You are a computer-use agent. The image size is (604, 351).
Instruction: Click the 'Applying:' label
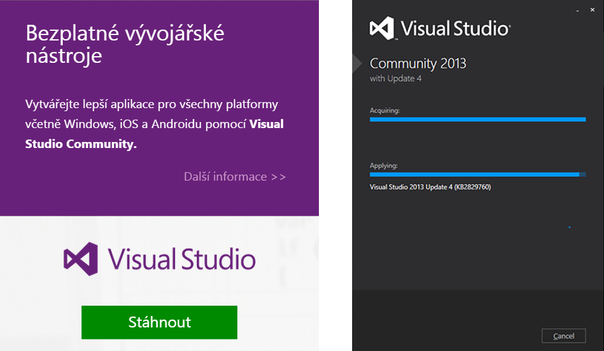[x=384, y=166]
